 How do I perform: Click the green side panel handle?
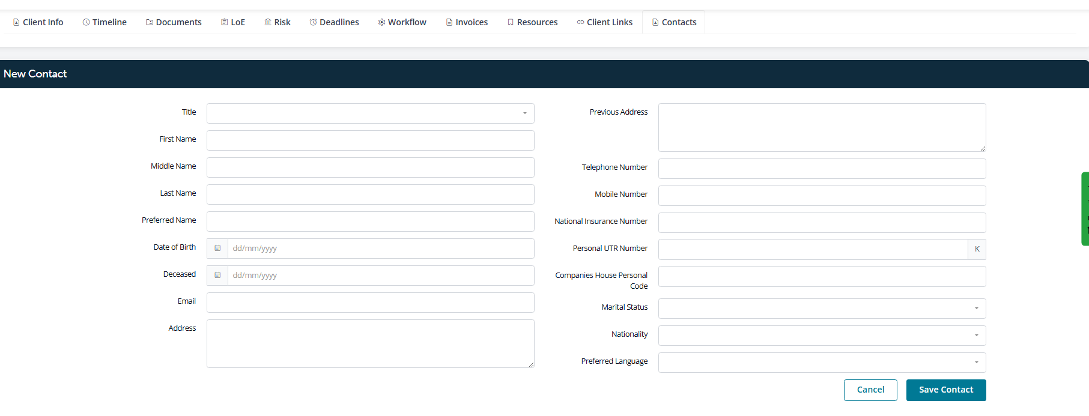click(1085, 209)
